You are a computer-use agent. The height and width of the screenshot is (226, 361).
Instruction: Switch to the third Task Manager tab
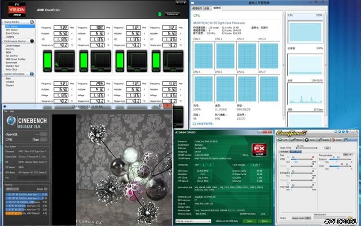[x=217, y=8]
